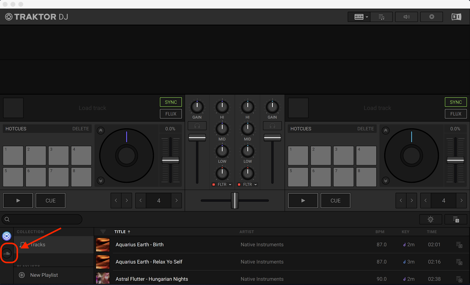Click the right deck GAIN knob

tap(272, 107)
